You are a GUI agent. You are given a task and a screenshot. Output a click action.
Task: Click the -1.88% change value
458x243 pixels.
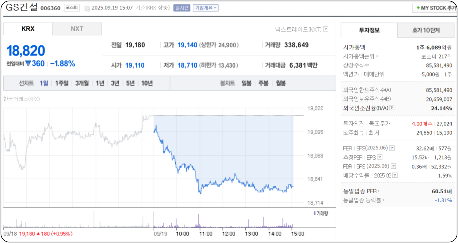point(63,64)
